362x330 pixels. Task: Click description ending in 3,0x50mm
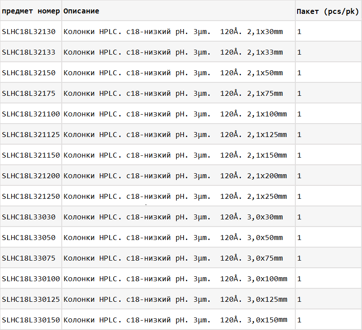173,237
